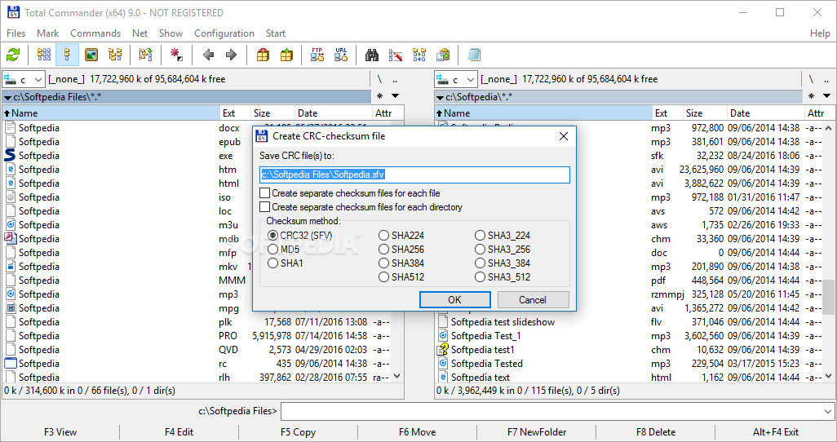Click the separate tree panel toggle icon

click(x=146, y=55)
